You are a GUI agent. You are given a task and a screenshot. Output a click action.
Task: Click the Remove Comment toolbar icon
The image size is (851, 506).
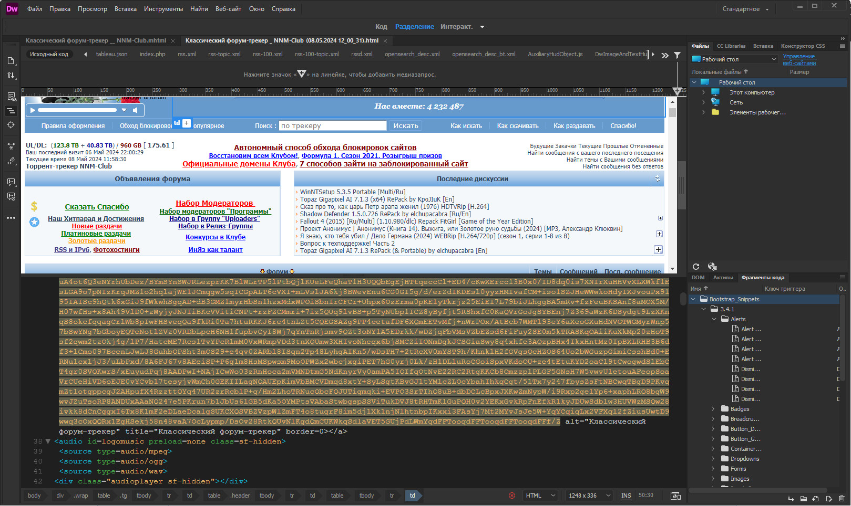click(x=11, y=196)
